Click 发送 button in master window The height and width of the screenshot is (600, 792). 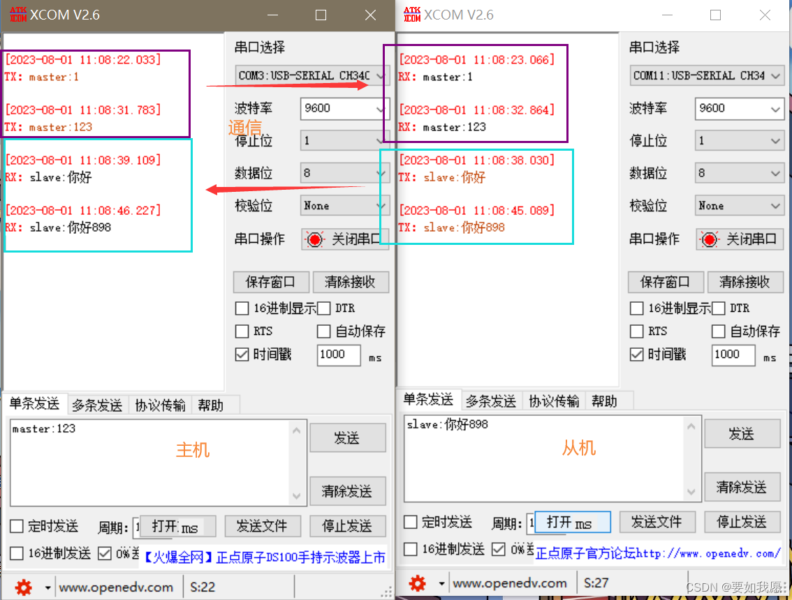347,437
